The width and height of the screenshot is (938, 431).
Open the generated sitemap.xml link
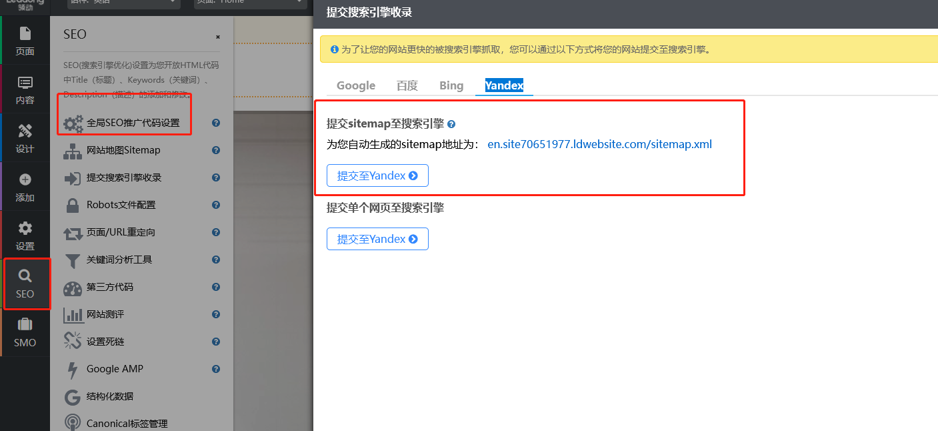(599, 143)
